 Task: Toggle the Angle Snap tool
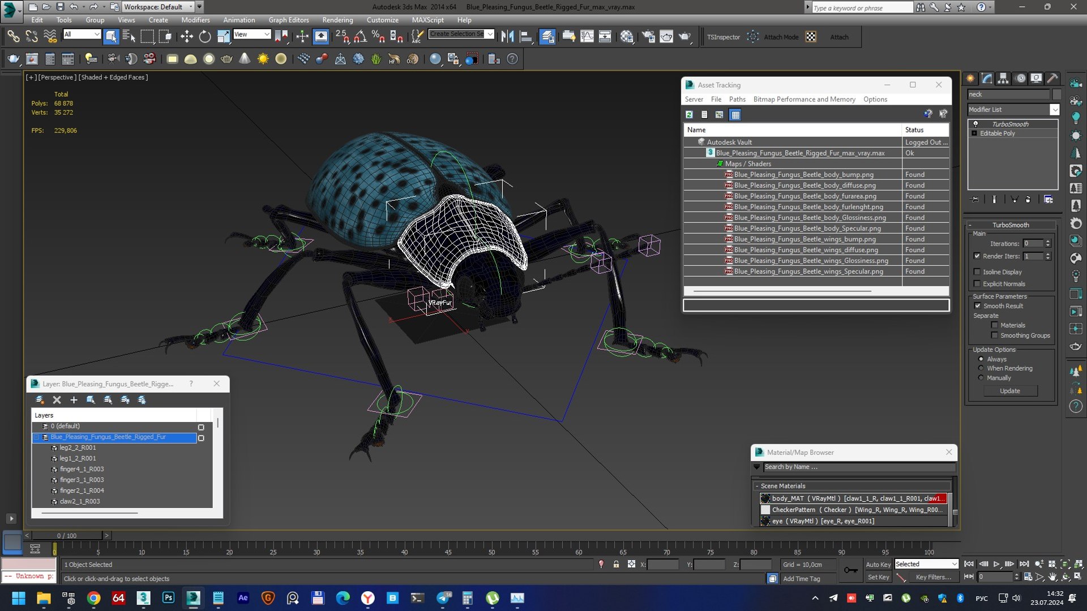click(x=360, y=37)
